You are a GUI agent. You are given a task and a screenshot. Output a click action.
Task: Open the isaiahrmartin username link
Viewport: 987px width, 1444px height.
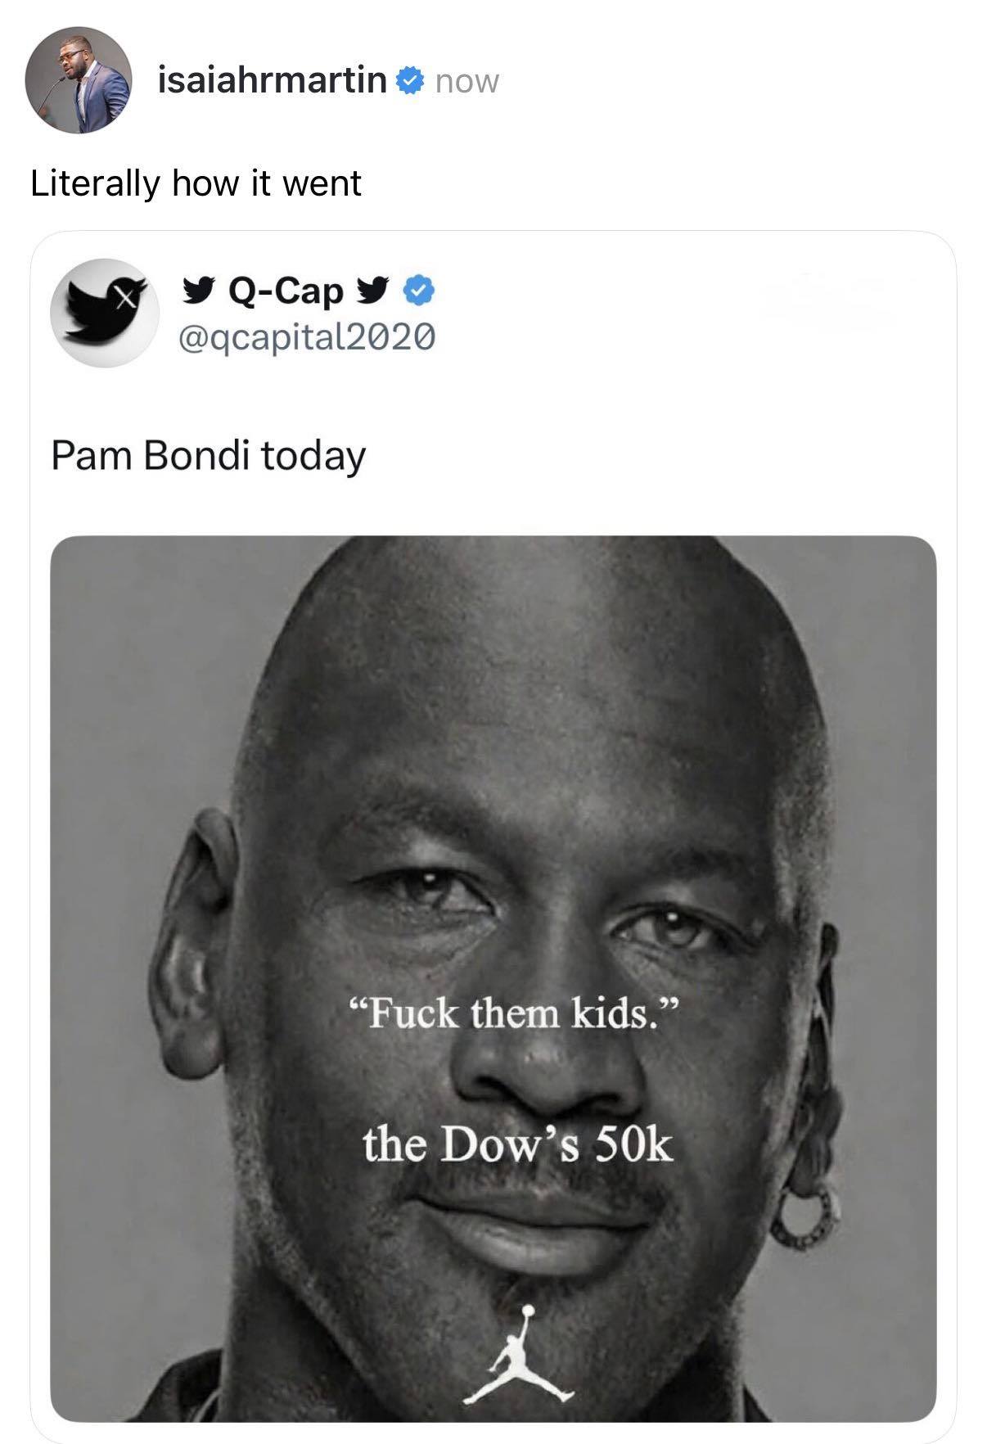coord(272,80)
